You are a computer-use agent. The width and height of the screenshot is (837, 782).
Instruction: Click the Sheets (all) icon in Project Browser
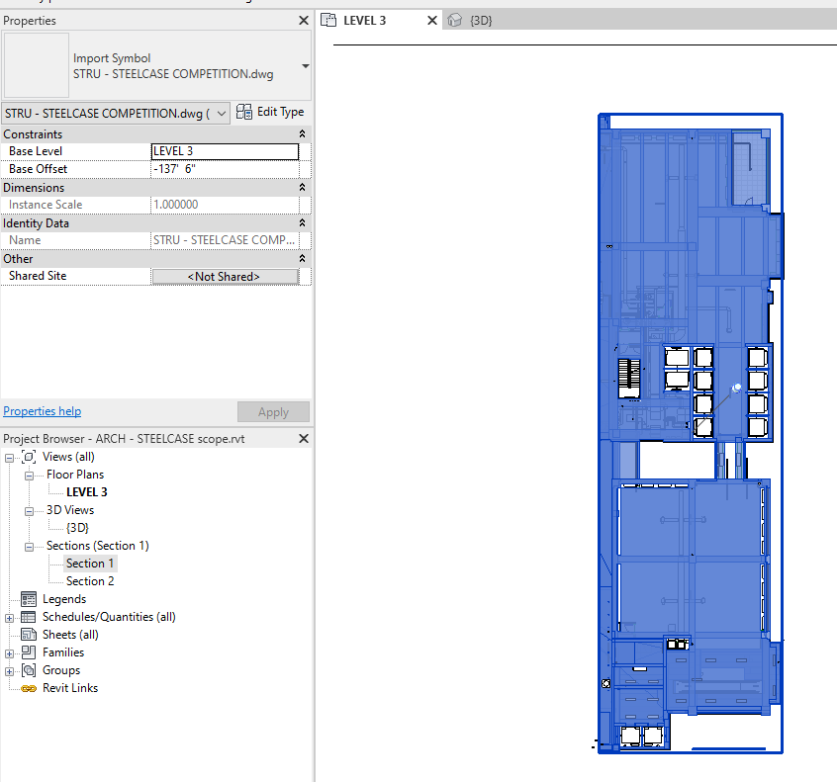(x=28, y=634)
